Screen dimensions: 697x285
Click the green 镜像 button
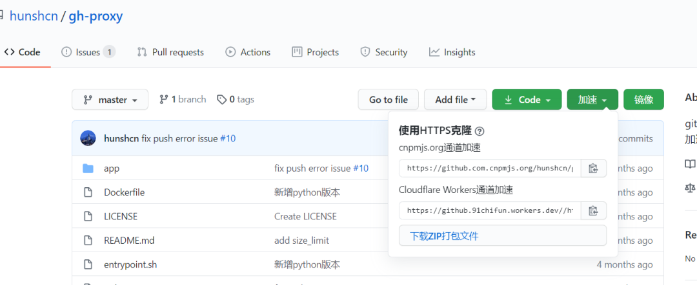tap(643, 100)
